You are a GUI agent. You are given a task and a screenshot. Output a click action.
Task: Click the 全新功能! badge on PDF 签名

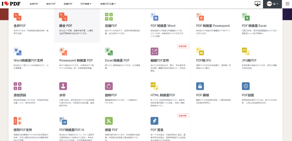pyautogui.click(x=183, y=116)
